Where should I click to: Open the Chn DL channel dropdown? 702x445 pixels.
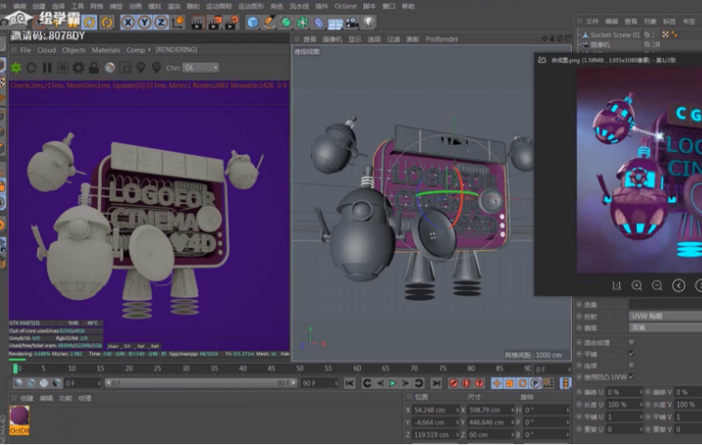click(202, 68)
